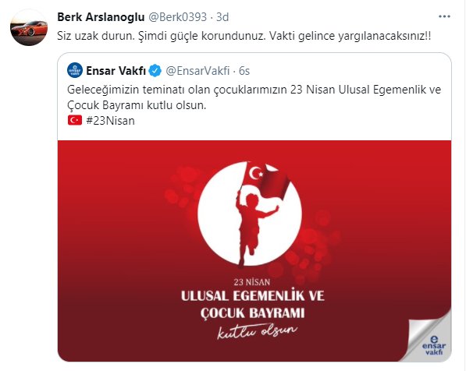Click the Berk Arslanoglu display name
466x371 pixels.
click(x=101, y=17)
